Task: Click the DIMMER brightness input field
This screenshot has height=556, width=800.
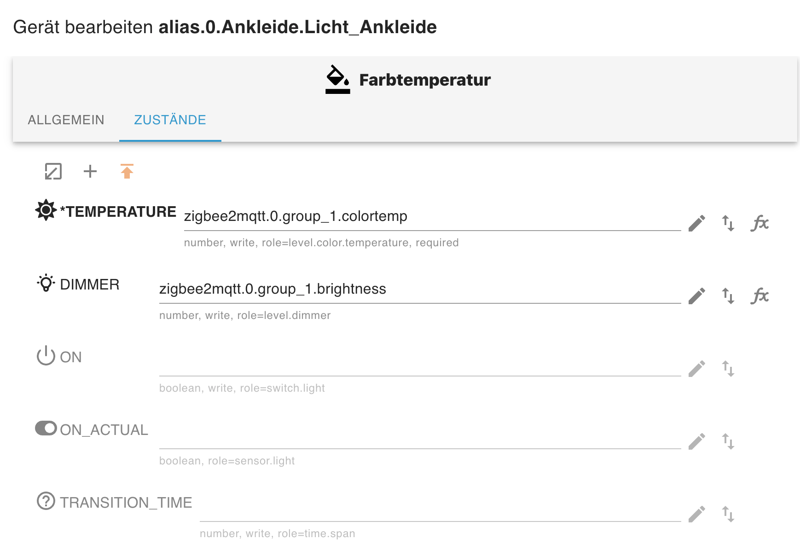Action: coord(419,290)
